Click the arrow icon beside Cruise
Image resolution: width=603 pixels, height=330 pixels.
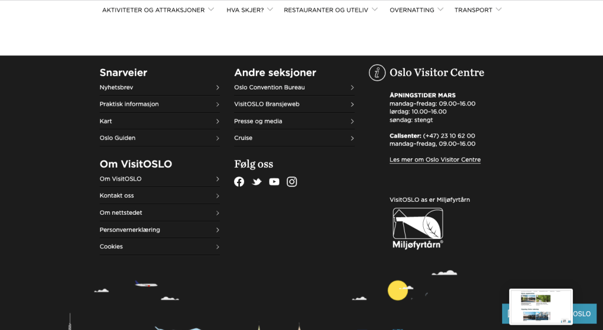[x=352, y=138]
